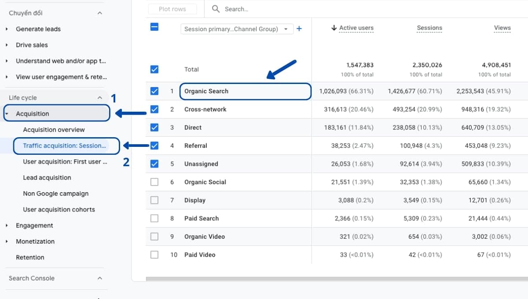Expand View user engagement & retention arrow
Image resolution: width=528 pixels, height=299 pixels.
pyautogui.click(x=7, y=77)
